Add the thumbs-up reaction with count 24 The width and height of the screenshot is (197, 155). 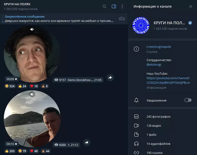22,86
